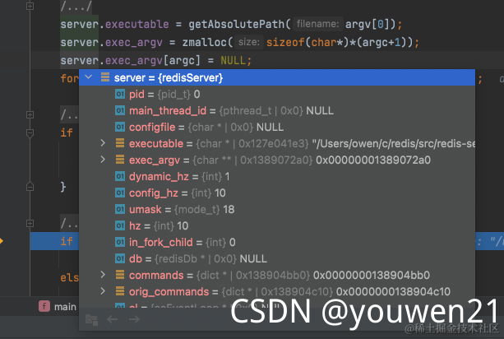Expand the commands dict entry

coord(103,274)
